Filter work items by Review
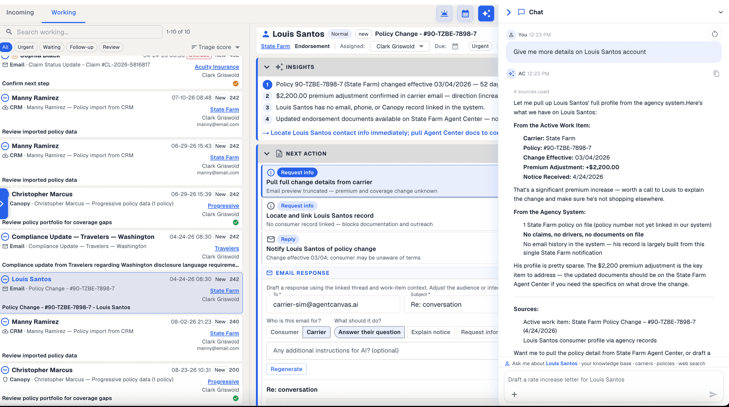Screen dimensions: 729x407 click(x=111, y=47)
